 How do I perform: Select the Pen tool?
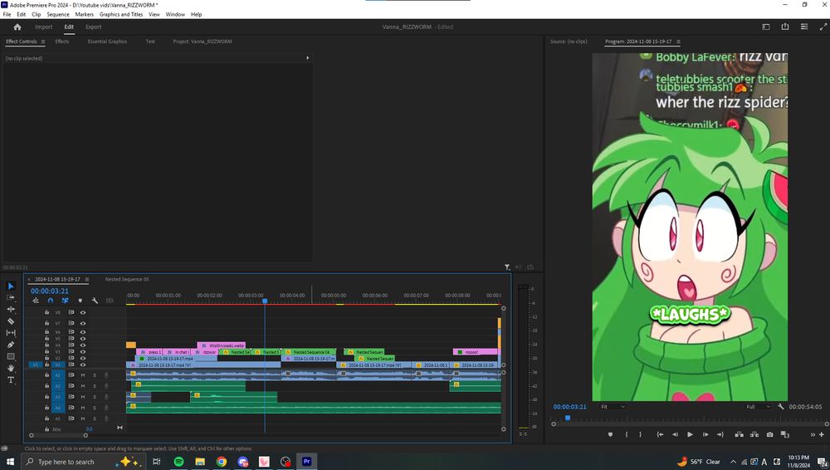tap(11, 345)
